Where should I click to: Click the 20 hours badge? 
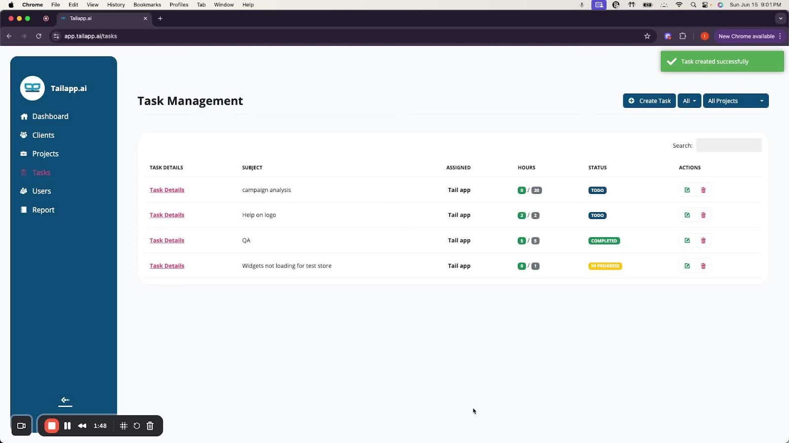[x=537, y=190]
